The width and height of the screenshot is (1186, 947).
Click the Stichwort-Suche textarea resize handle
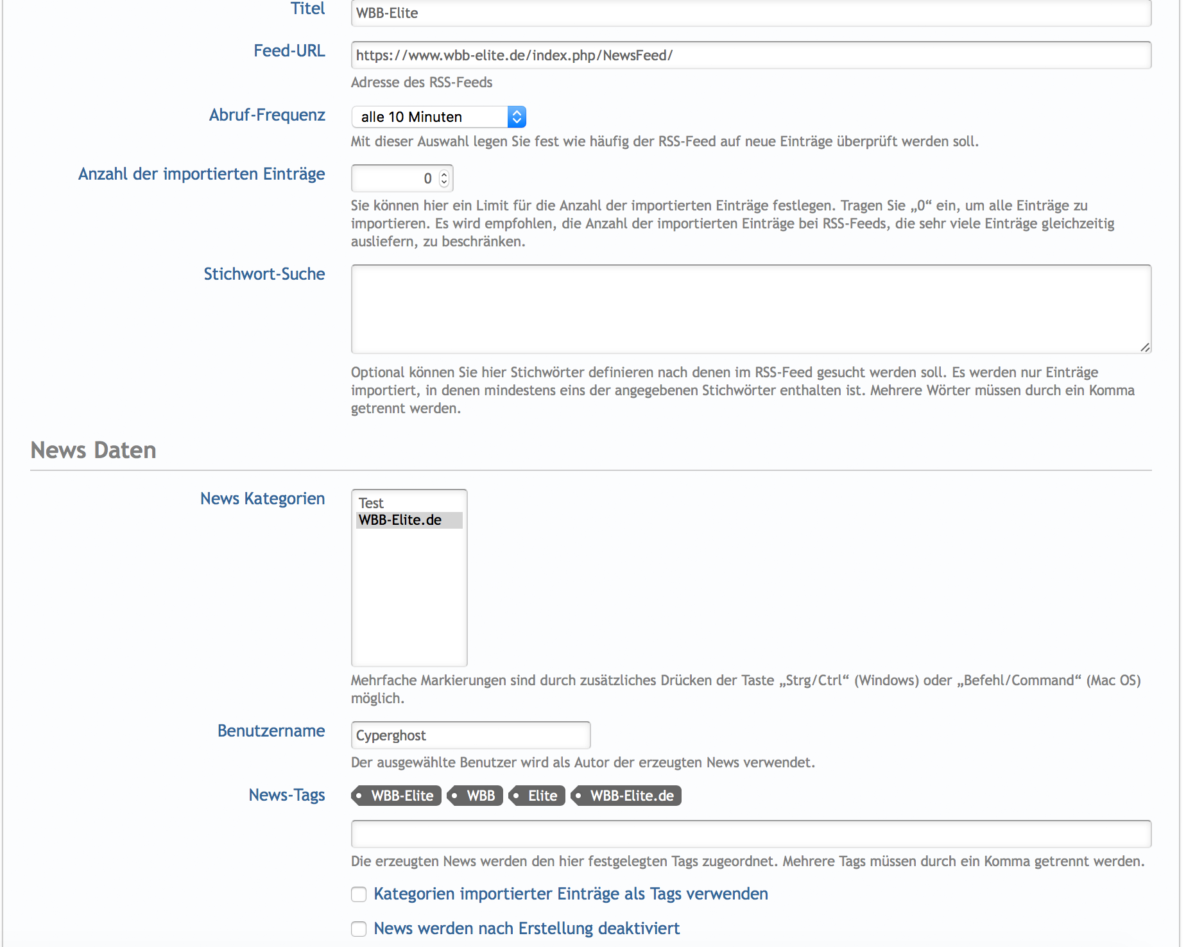click(1145, 347)
